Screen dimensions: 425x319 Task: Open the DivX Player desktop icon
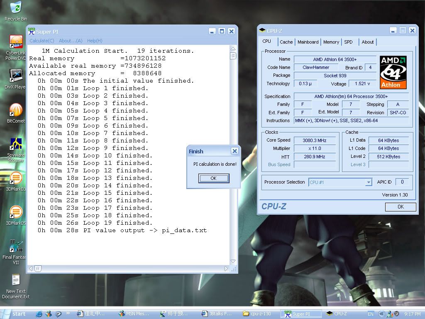16,76
